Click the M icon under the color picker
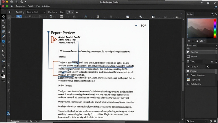This screenshot has width=218, height=123. point(189,41)
